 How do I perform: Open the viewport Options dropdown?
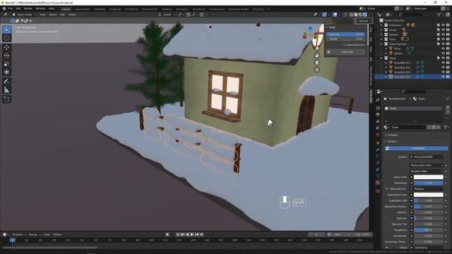pyautogui.click(x=364, y=20)
